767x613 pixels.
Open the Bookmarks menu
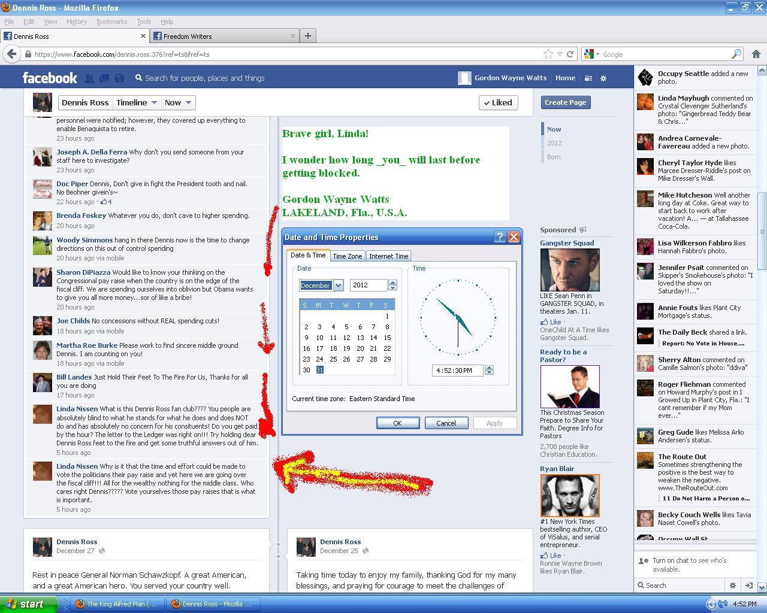coord(112,22)
